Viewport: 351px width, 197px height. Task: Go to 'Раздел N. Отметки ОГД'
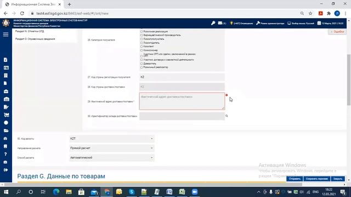click(x=30, y=31)
